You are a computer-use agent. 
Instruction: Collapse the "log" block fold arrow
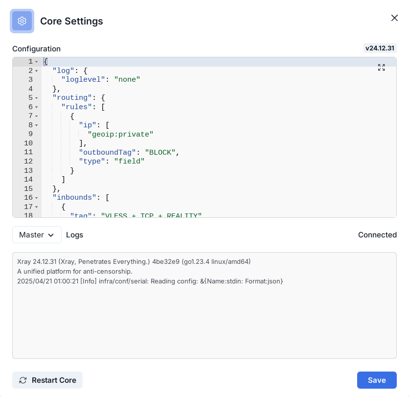37,71
